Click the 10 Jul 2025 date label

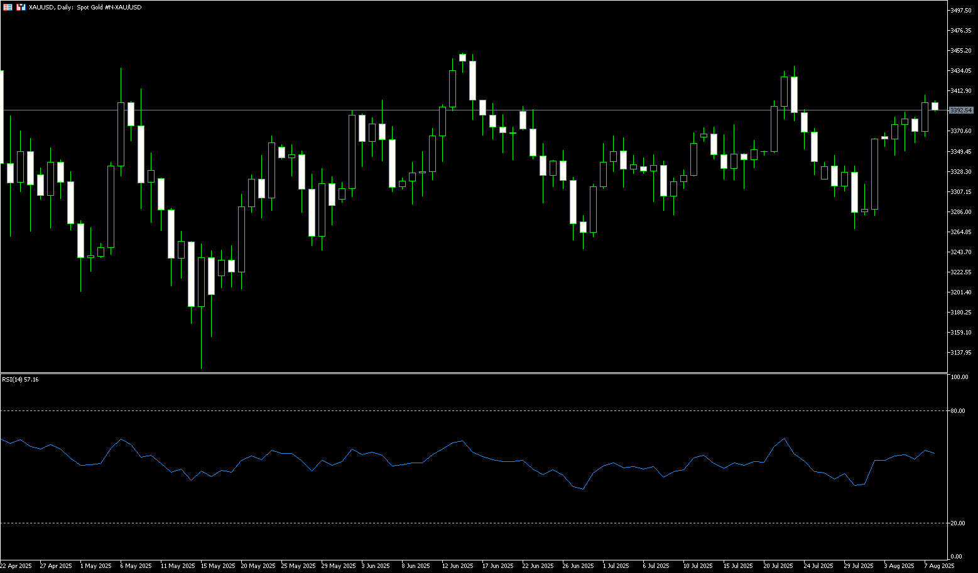[x=698, y=566]
